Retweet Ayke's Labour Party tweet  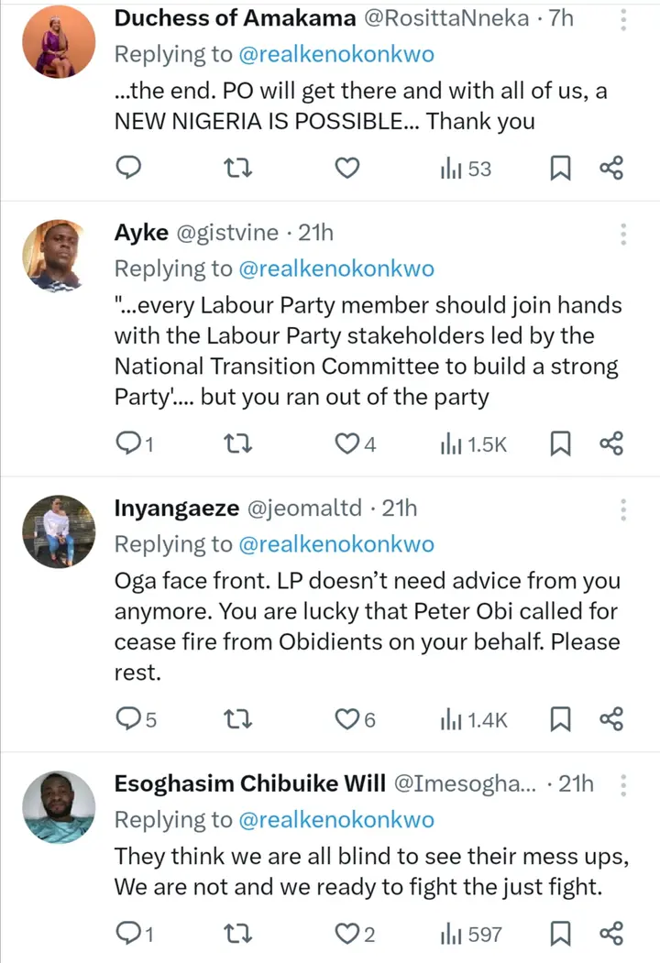(x=239, y=444)
